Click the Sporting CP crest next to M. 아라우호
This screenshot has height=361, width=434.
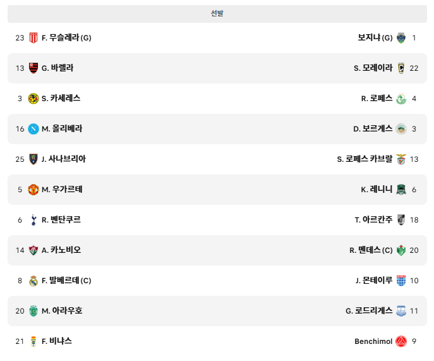pyautogui.click(x=33, y=311)
